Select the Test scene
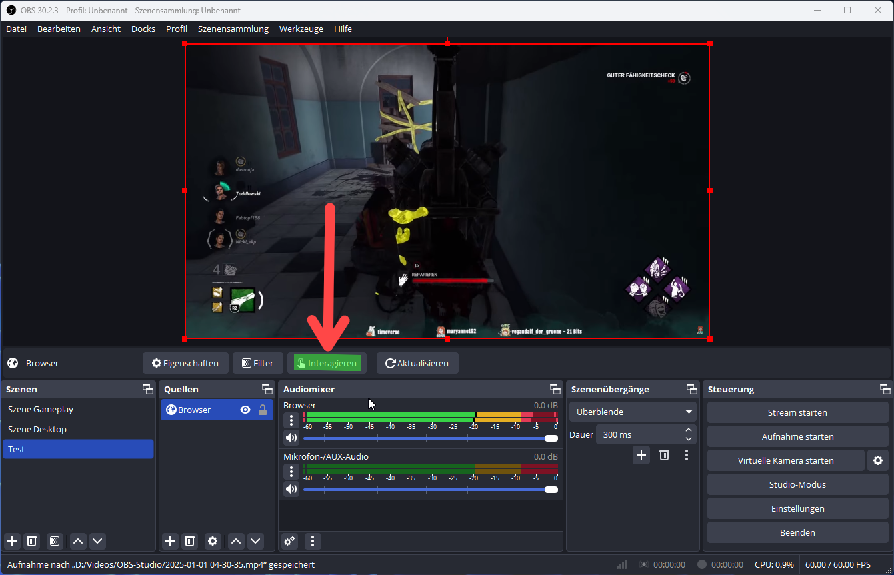 [x=78, y=449]
